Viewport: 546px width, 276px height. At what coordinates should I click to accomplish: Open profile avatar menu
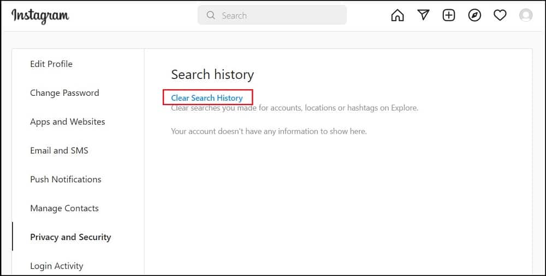[x=526, y=15]
